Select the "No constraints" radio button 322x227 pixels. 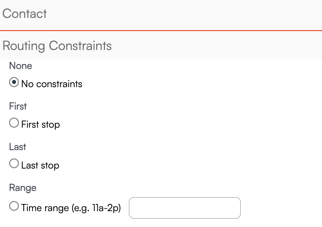coord(14,83)
